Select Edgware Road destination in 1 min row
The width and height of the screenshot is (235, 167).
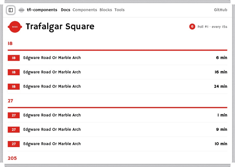52,115
